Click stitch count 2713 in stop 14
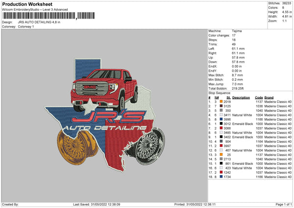The width and height of the screenshot is (294, 208). pos(227,159)
